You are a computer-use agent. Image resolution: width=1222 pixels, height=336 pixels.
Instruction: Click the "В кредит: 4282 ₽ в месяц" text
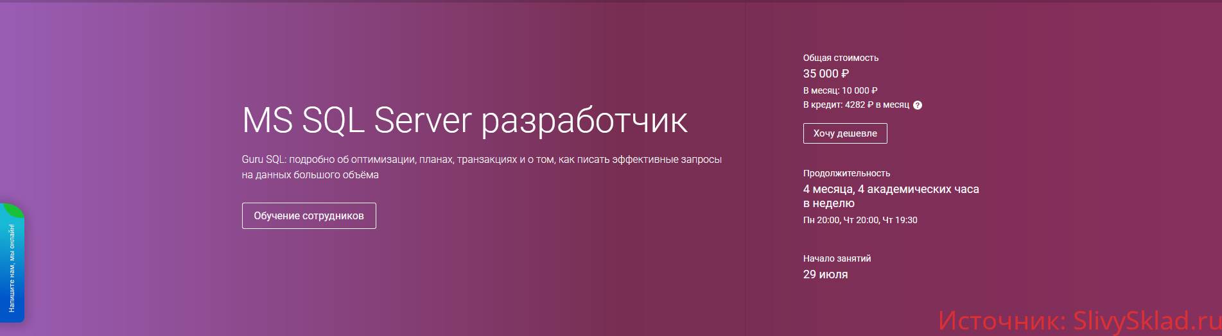click(x=856, y=105)
